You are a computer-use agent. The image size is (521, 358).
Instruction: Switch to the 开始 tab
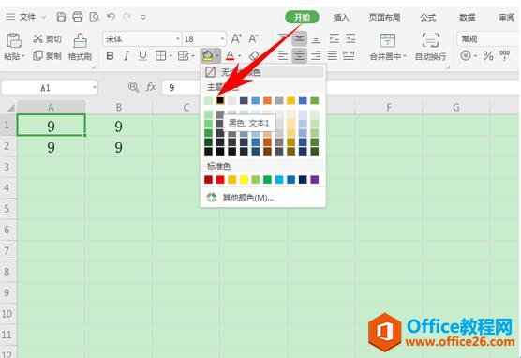pyautogui.click(x=302, y=17)
